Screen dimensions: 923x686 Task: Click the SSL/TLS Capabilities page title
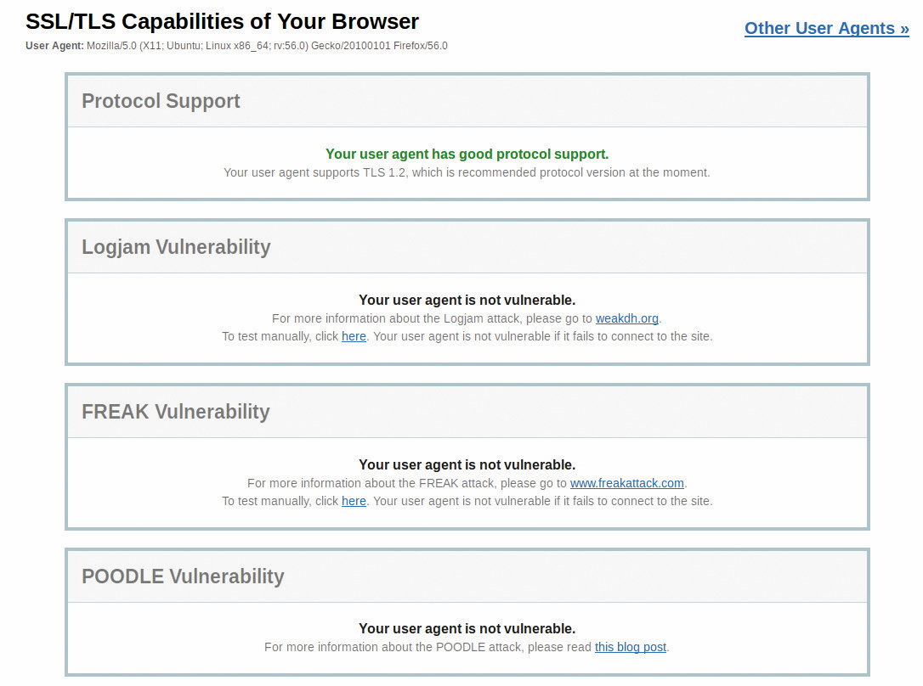222,21
